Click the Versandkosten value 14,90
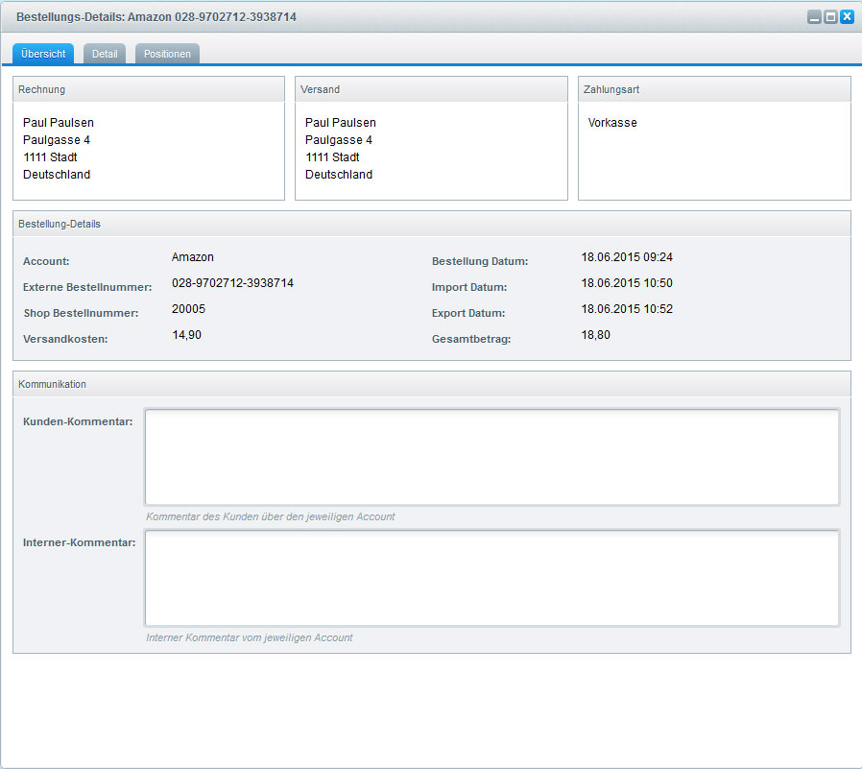Image resolution: width=862 pixels, height=769 pixels. (x=186, y=335)
